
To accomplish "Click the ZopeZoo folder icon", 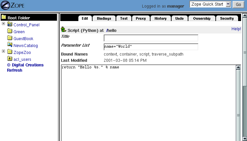I will click(10, 52).
